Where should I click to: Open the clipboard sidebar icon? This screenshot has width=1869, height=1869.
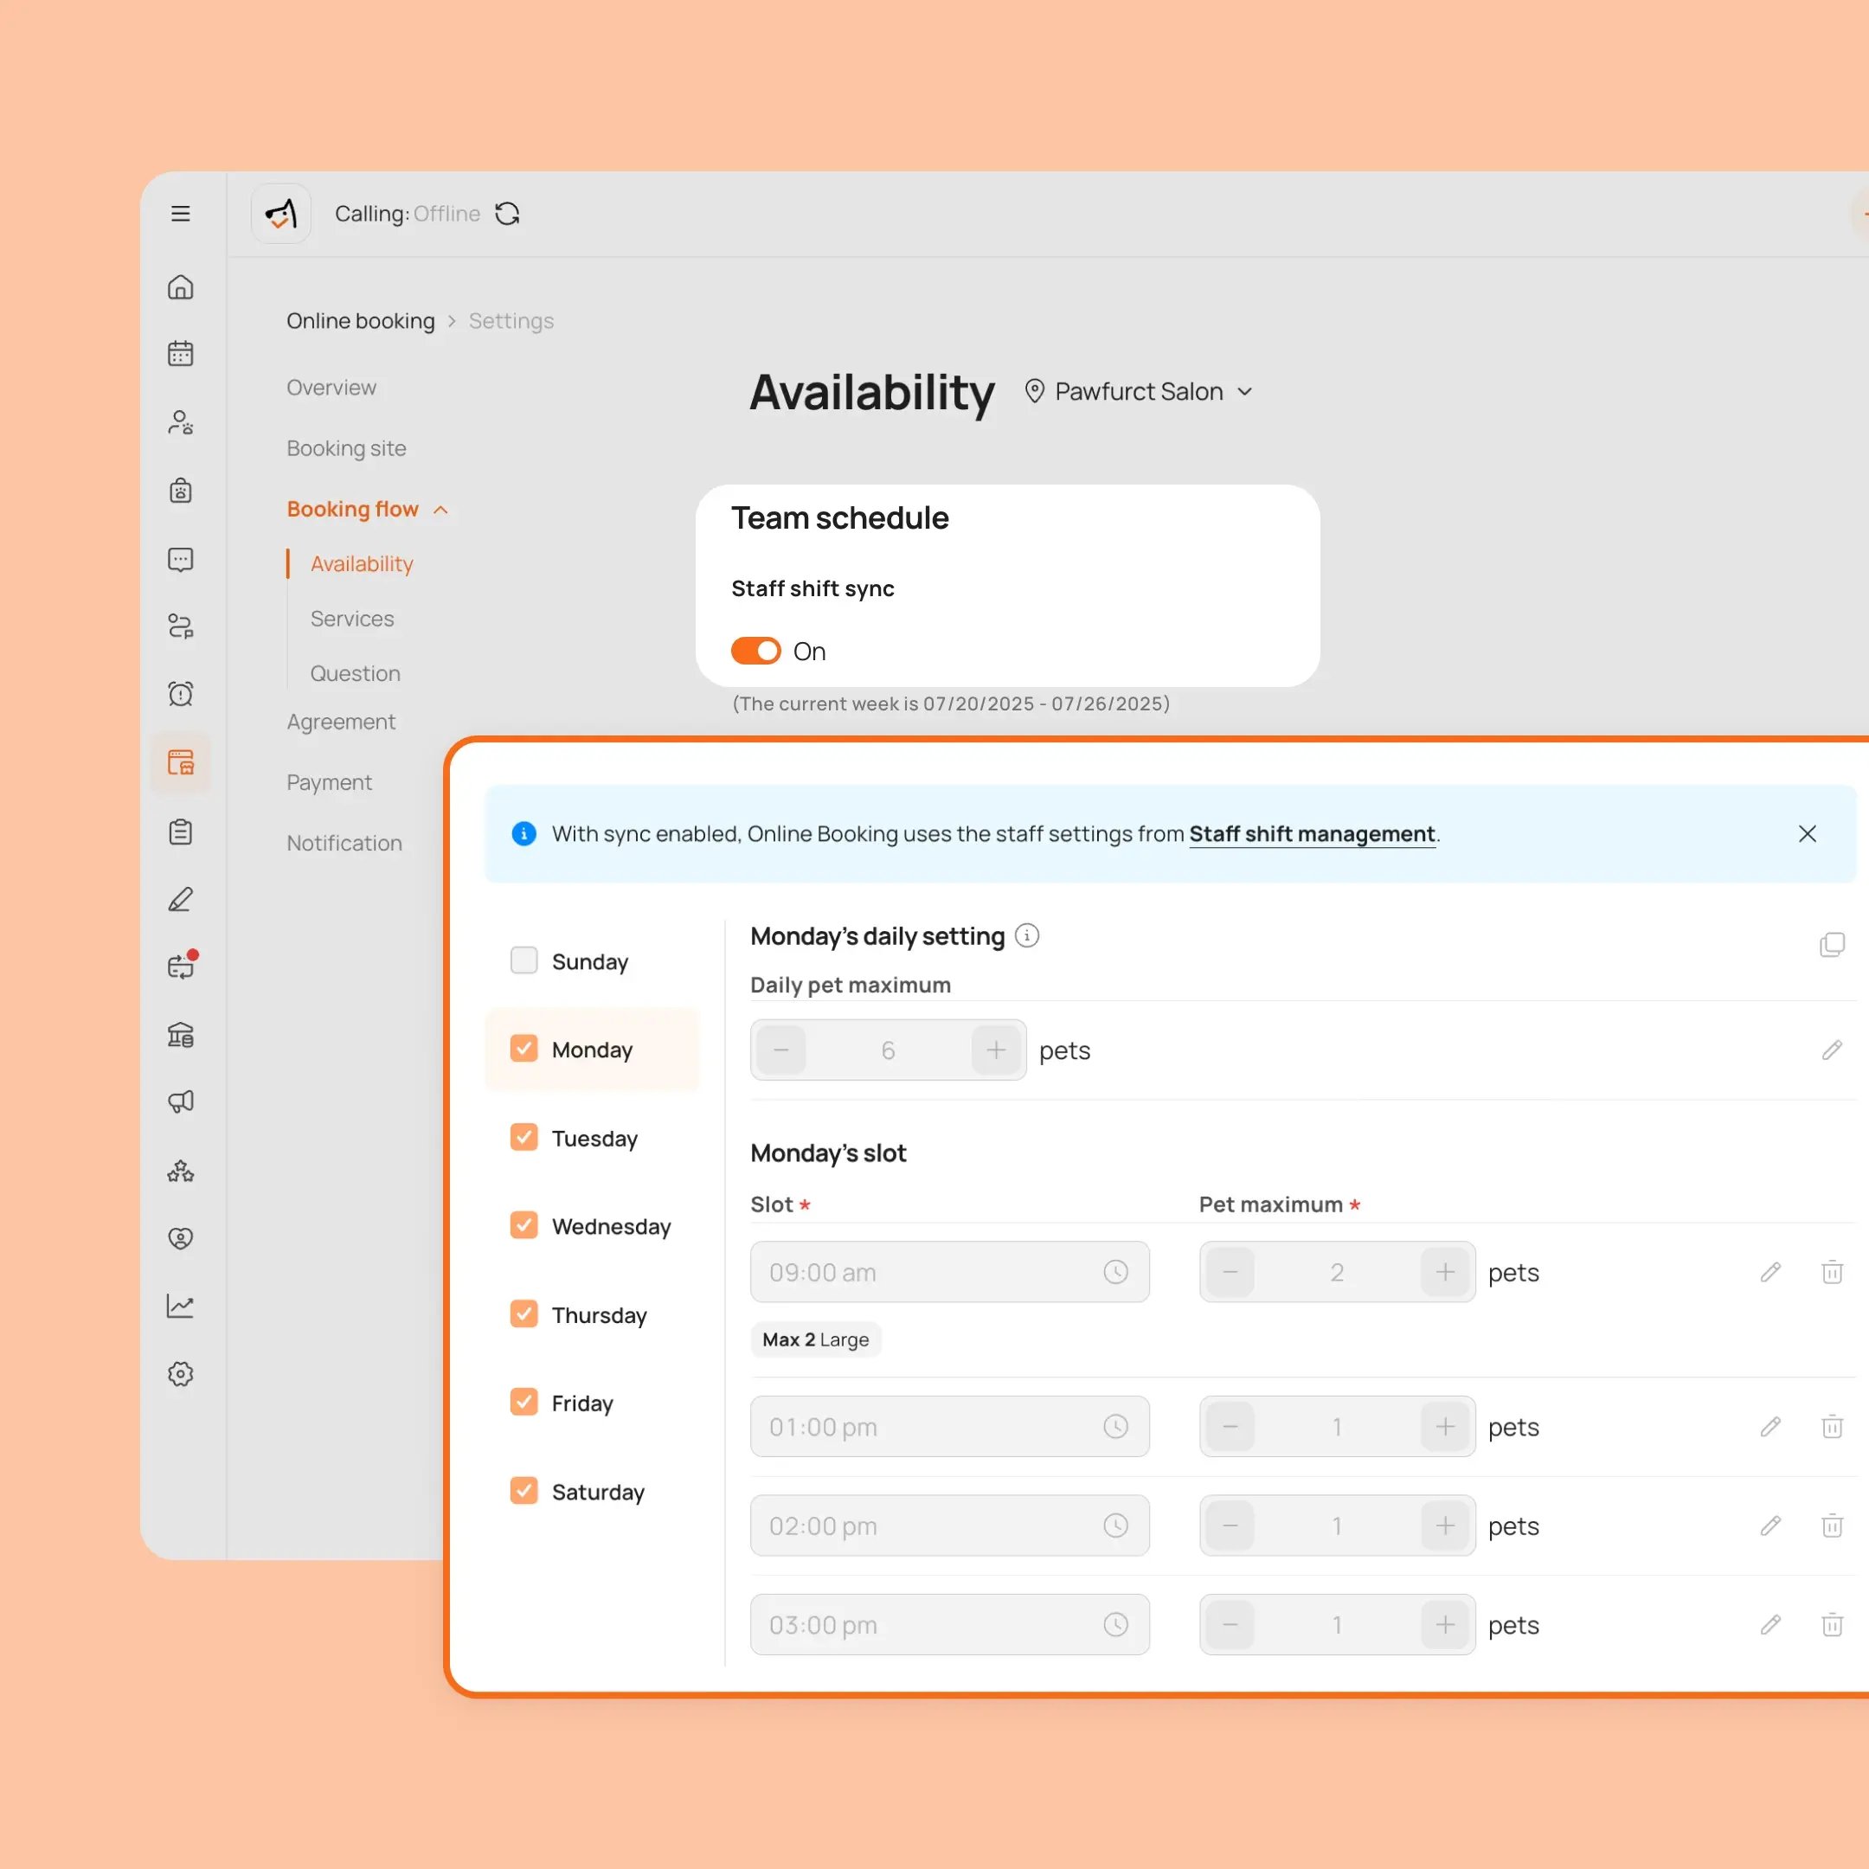point(181,832)
